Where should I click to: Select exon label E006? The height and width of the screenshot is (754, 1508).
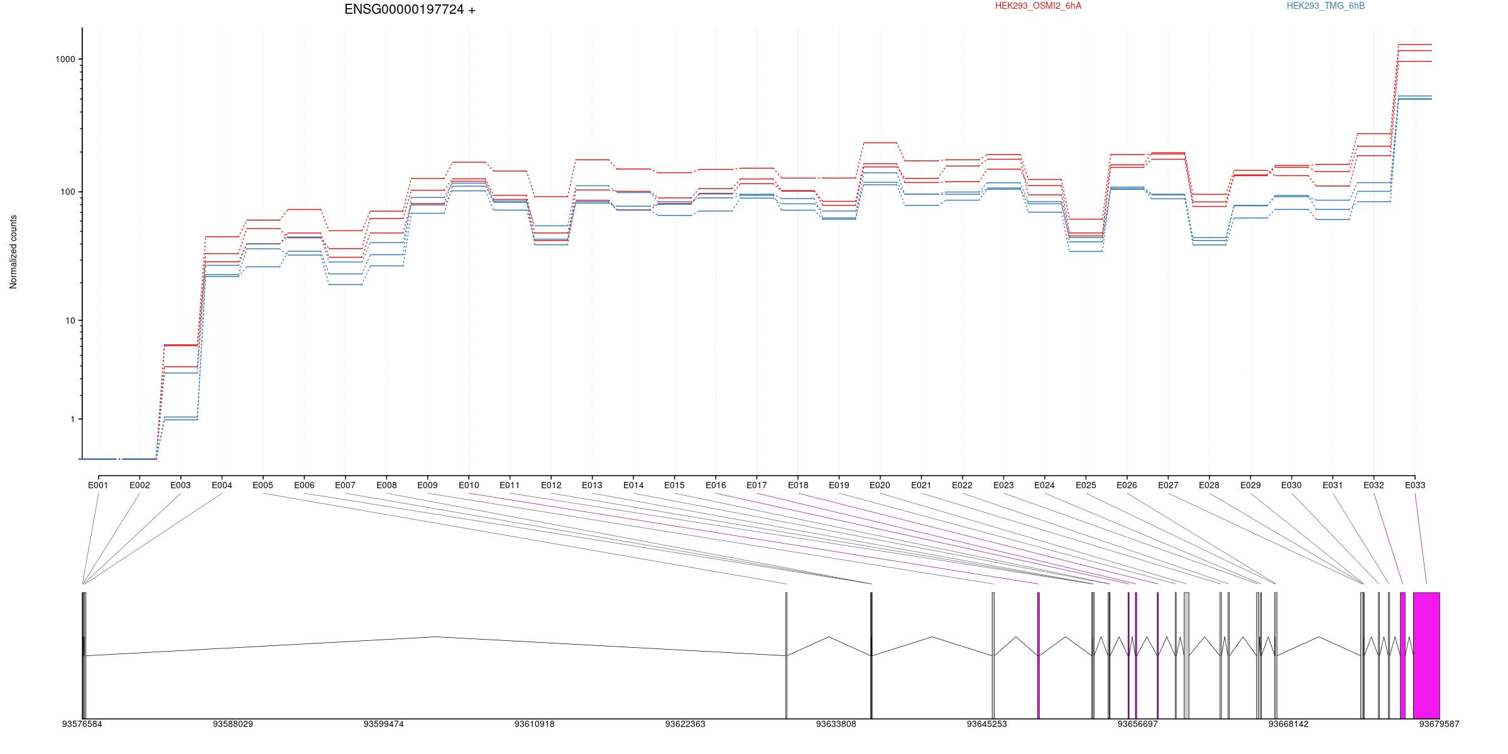(x=304, y=485)
